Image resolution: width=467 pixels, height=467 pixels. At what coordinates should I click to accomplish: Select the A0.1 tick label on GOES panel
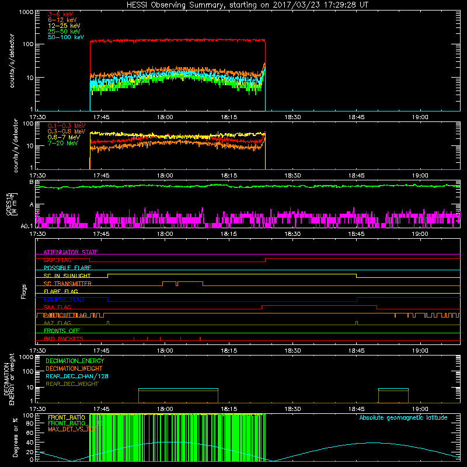27,226
